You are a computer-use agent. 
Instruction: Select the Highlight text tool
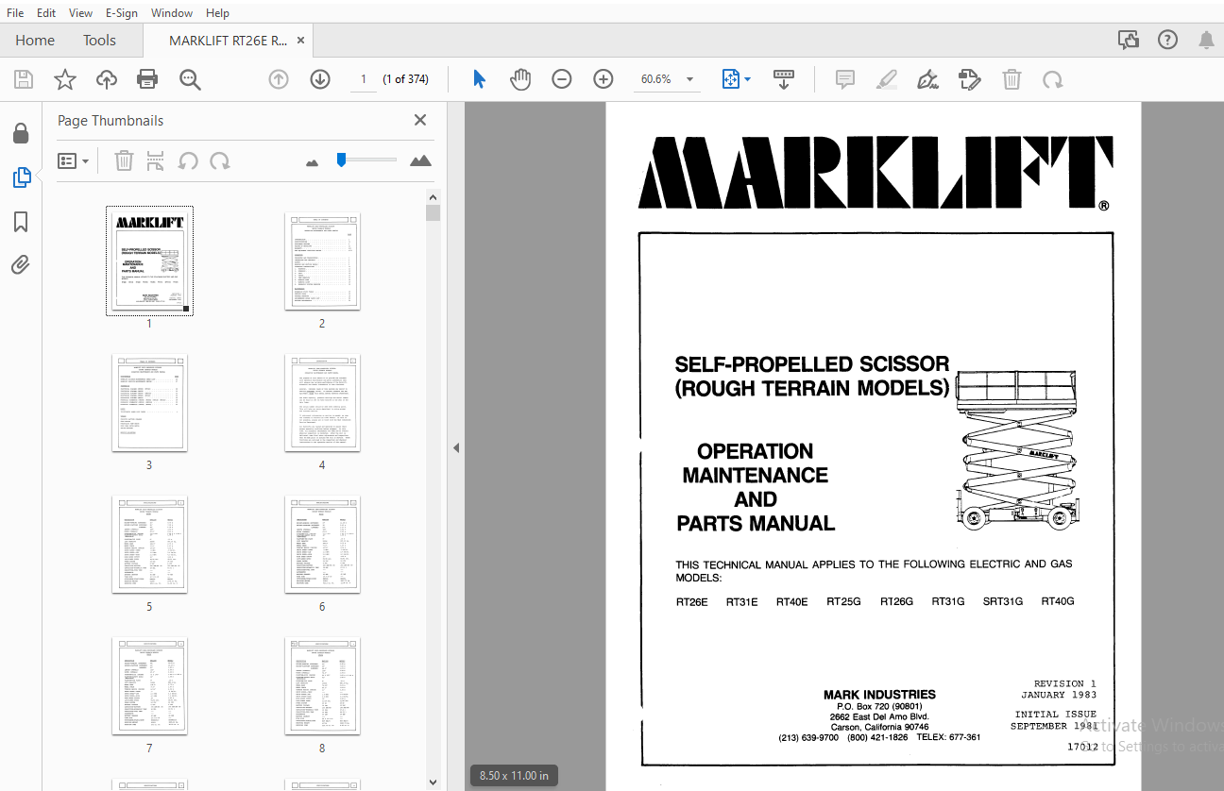coord(886,79)
